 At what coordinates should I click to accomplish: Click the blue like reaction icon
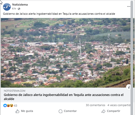coord(5,105)
